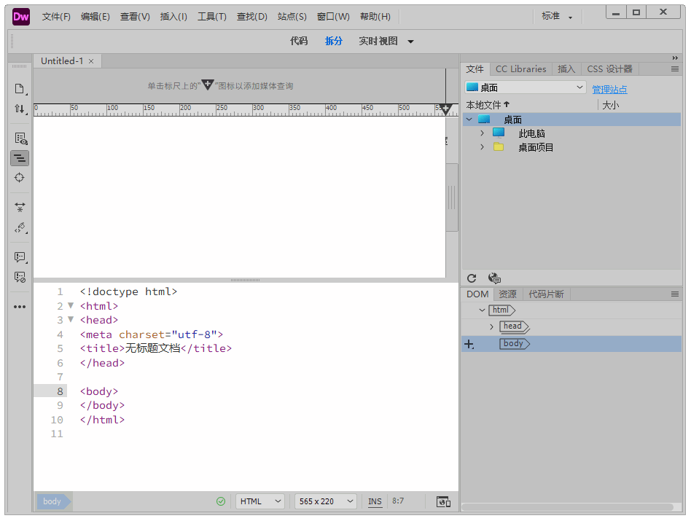Add element with plus beside body

pyautogui.click(x=469, y=344)
